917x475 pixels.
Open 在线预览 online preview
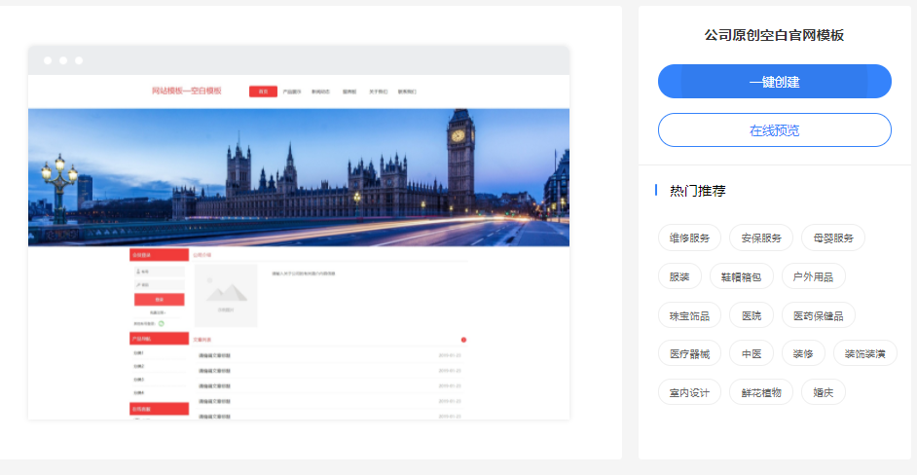[x=774, y=130]
